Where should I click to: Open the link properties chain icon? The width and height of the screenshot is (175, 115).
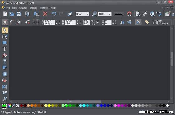click(145, 14)
